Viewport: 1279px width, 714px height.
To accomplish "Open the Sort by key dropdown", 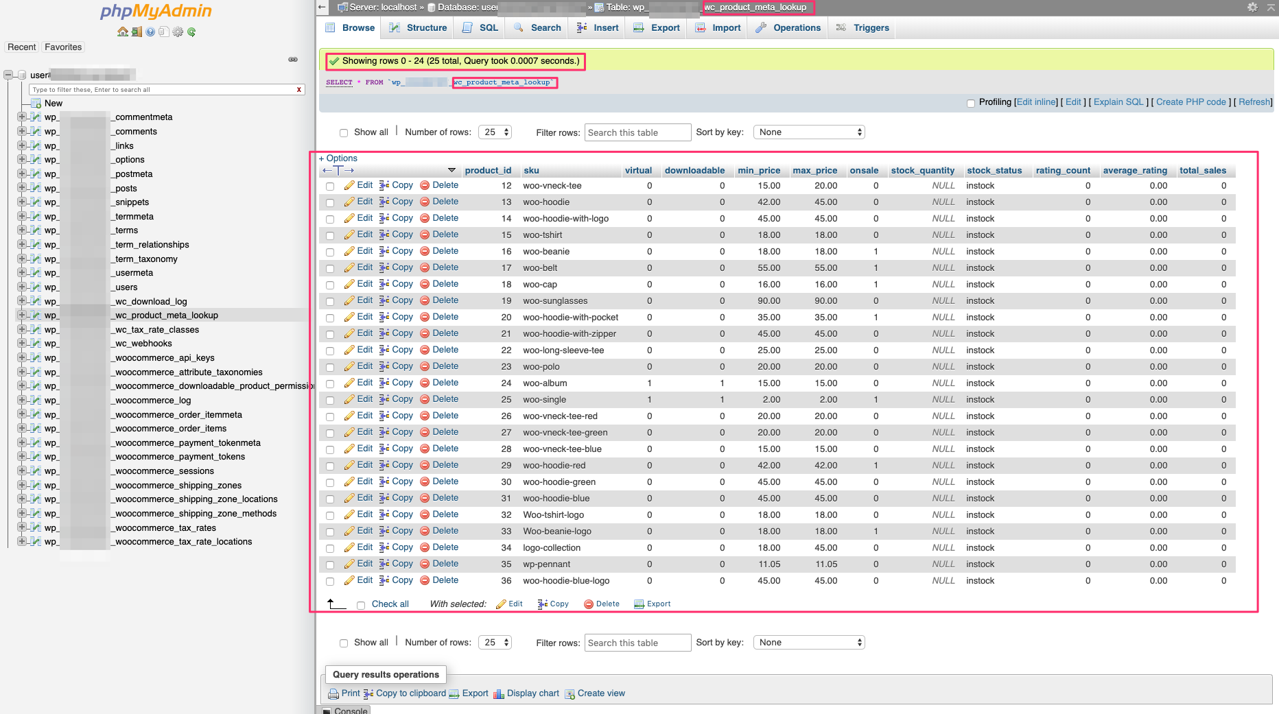I will [808, 132].
